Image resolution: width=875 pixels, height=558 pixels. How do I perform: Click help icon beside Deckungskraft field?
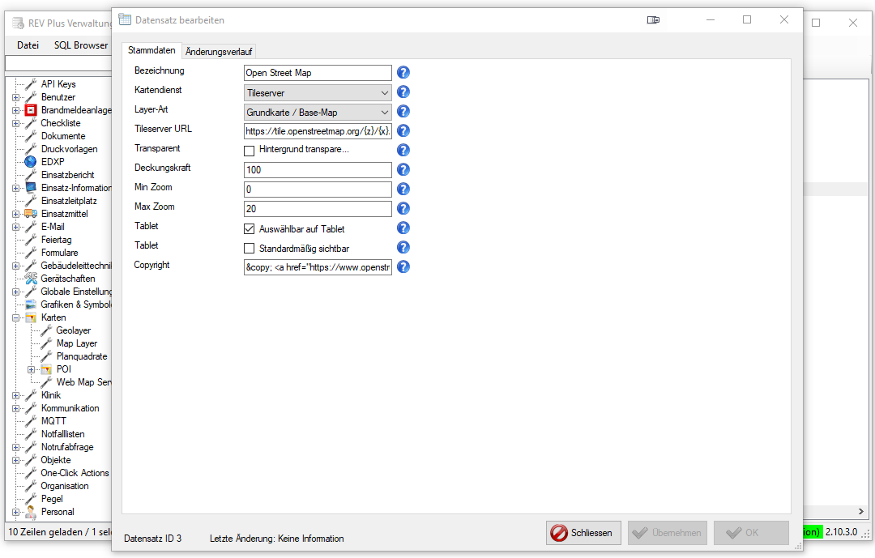coord(403,170)
